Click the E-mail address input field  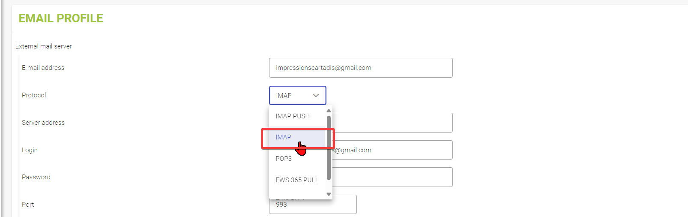[361, 68]
